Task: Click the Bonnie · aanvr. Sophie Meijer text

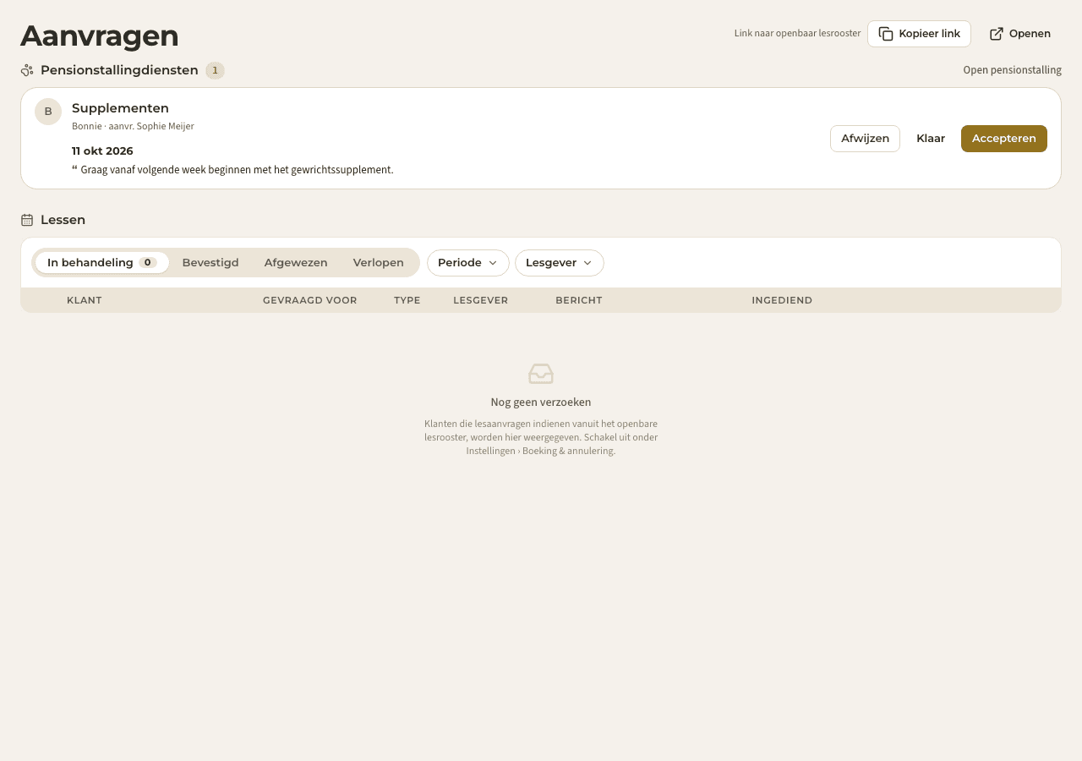Action: (133, 126)
